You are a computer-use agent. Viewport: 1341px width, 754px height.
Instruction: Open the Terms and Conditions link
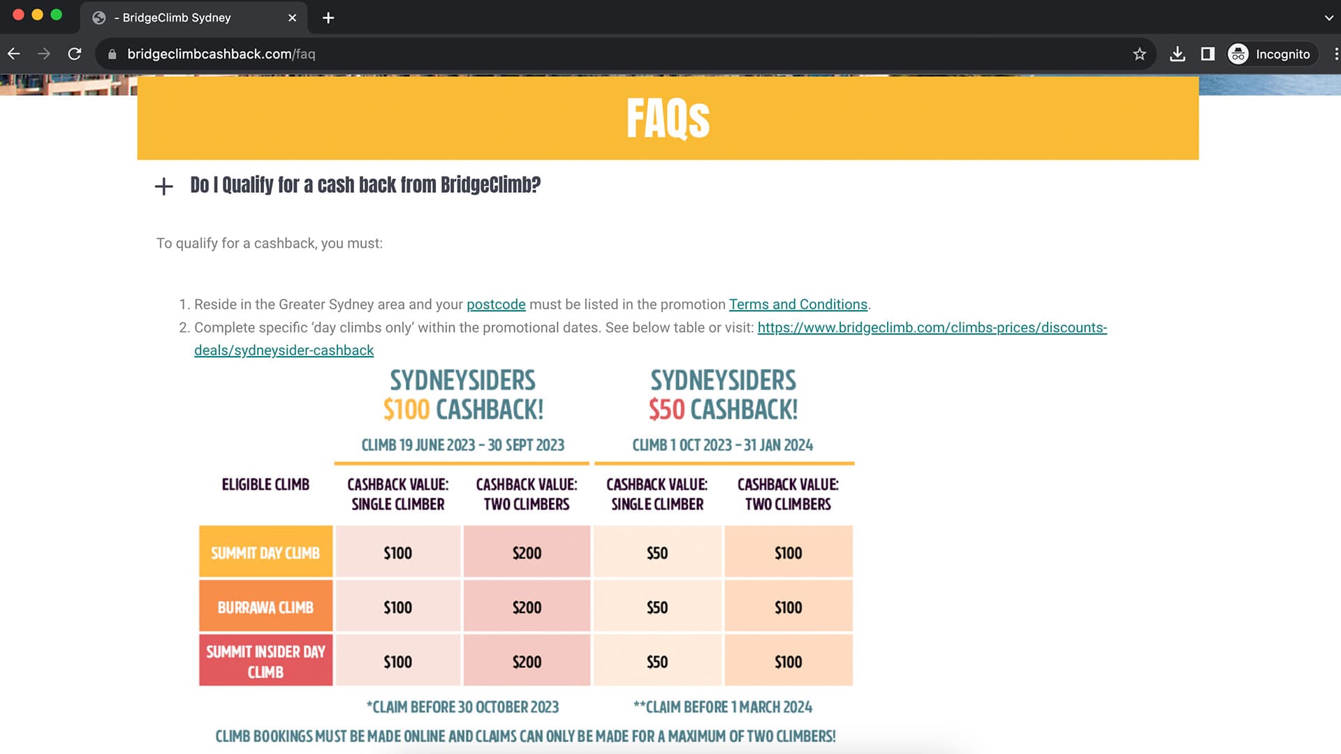click(798, 304)
